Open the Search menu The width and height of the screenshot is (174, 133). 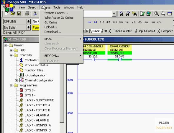coord(33,7)
